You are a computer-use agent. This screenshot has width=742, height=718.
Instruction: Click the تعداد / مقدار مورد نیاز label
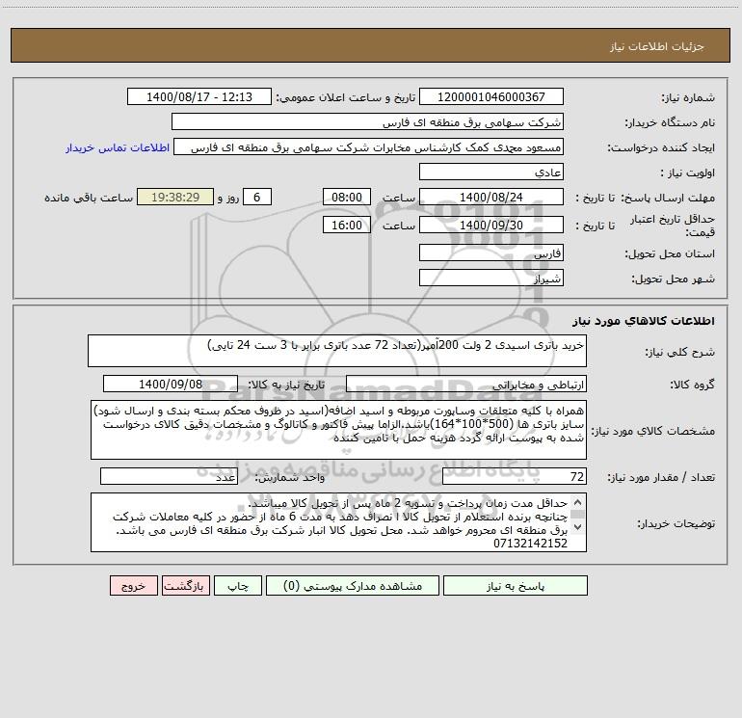[661, 477]
